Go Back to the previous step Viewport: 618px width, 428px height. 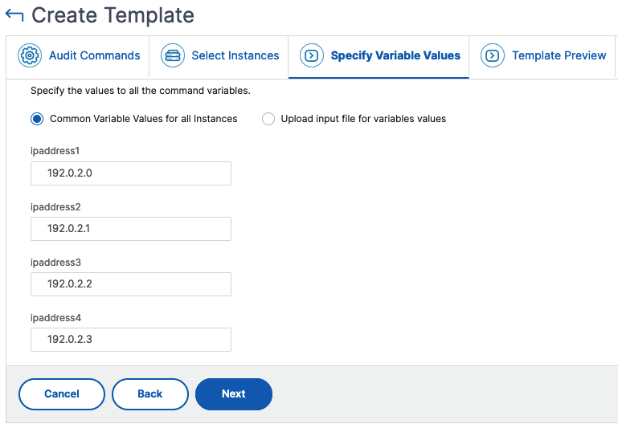pyautogui.click(x=150, y=394)
